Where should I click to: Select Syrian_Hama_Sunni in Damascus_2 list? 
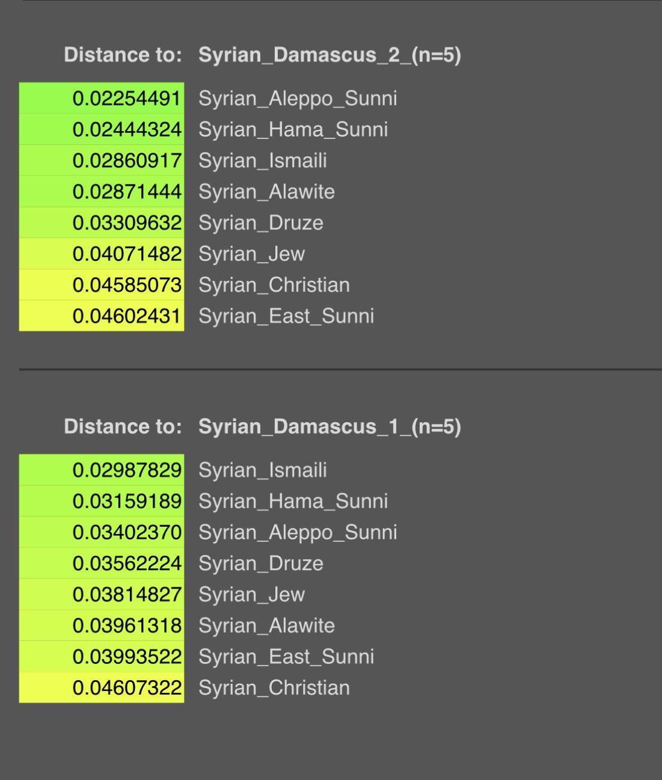coord(293,130)
